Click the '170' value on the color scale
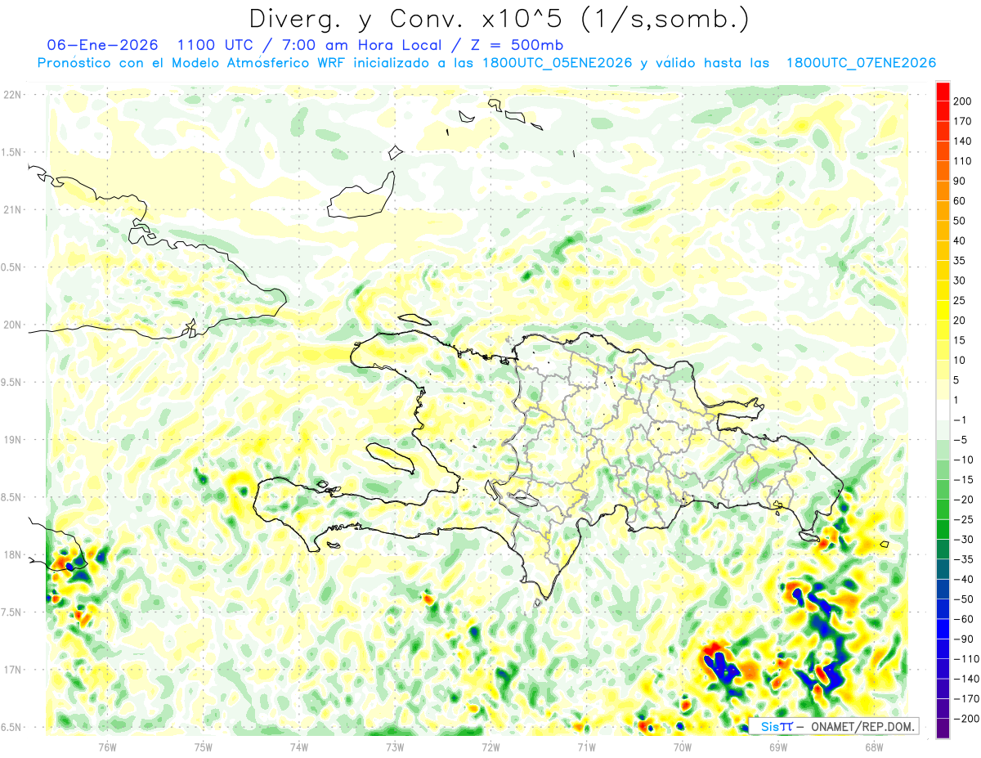 pyautogui.click(x=963, y=121)
